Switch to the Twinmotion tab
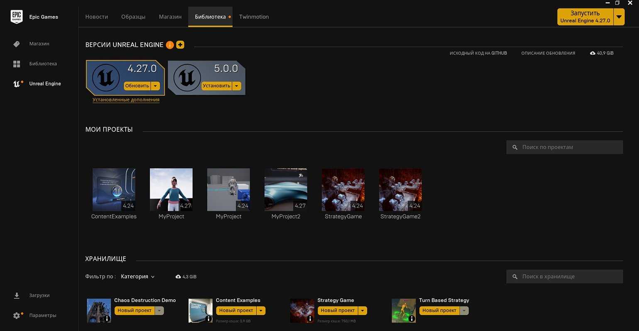639x331 pixels. click(254, 17)
